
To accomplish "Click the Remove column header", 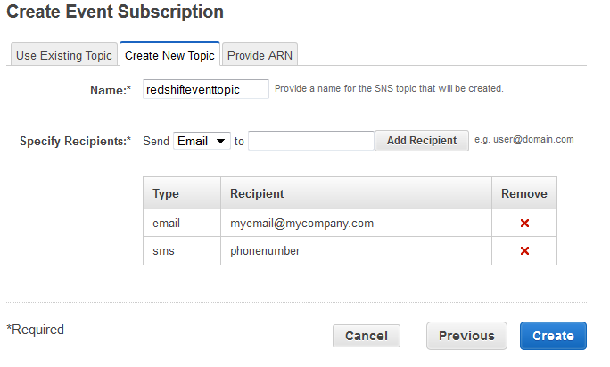I will [524, 193].
